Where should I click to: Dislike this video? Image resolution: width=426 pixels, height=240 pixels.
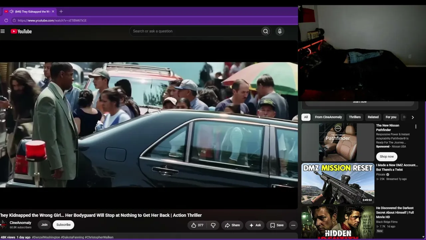213,225
